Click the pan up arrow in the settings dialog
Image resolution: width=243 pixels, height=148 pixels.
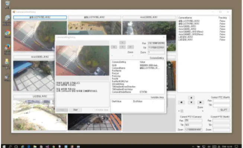(x=122, y=43)
